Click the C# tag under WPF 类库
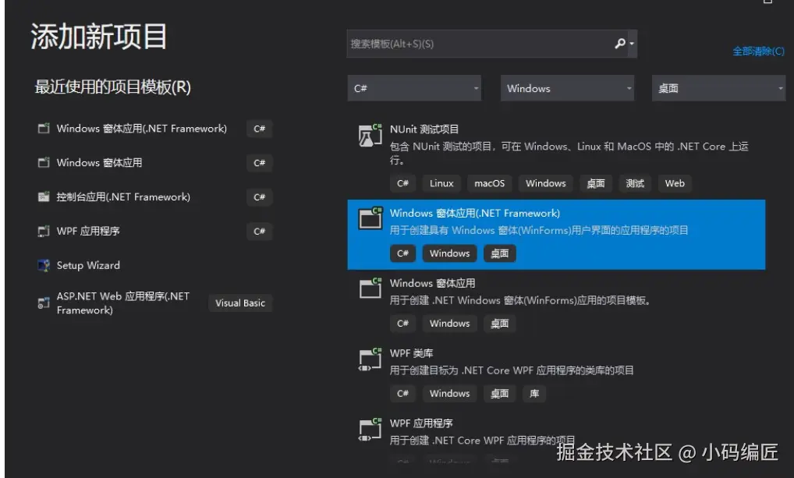Image resolution: width=794 pixels, height=478 pixels. tap(402, 394)
